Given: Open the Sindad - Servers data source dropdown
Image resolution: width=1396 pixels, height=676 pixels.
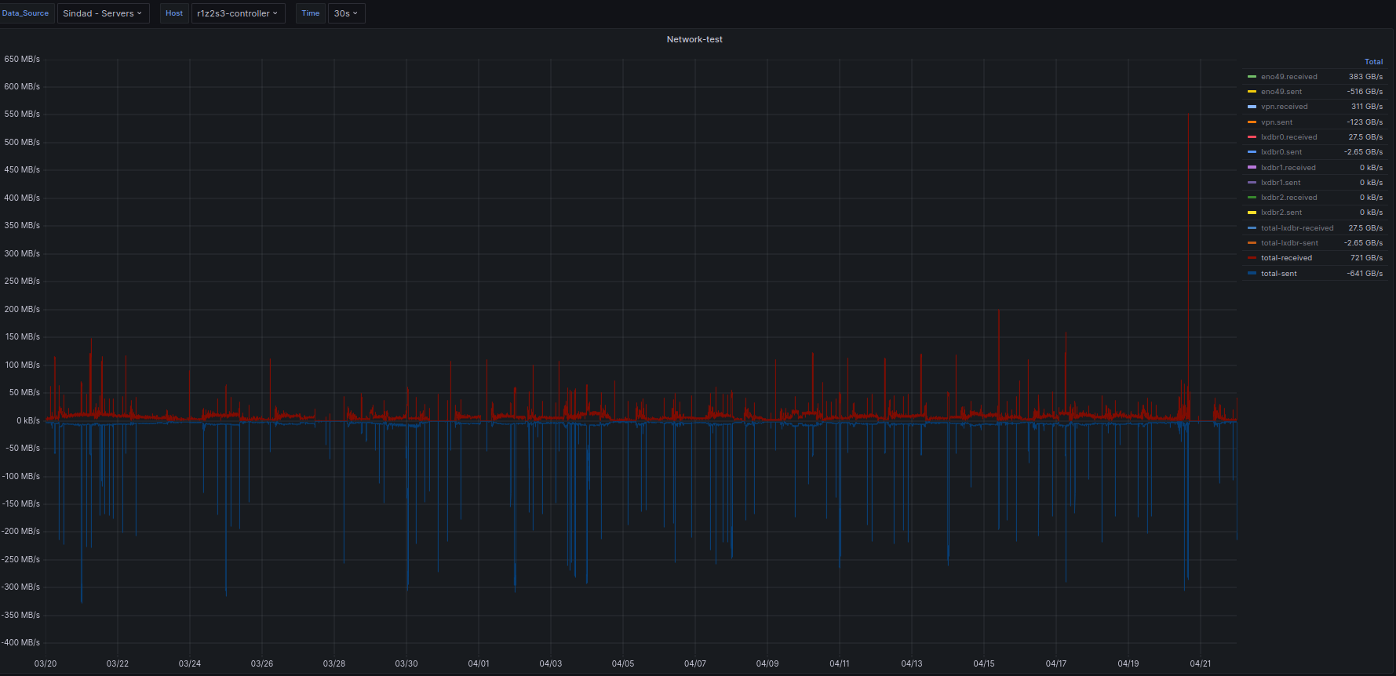Looking at the screenshot, I should [x=103, y=13].
